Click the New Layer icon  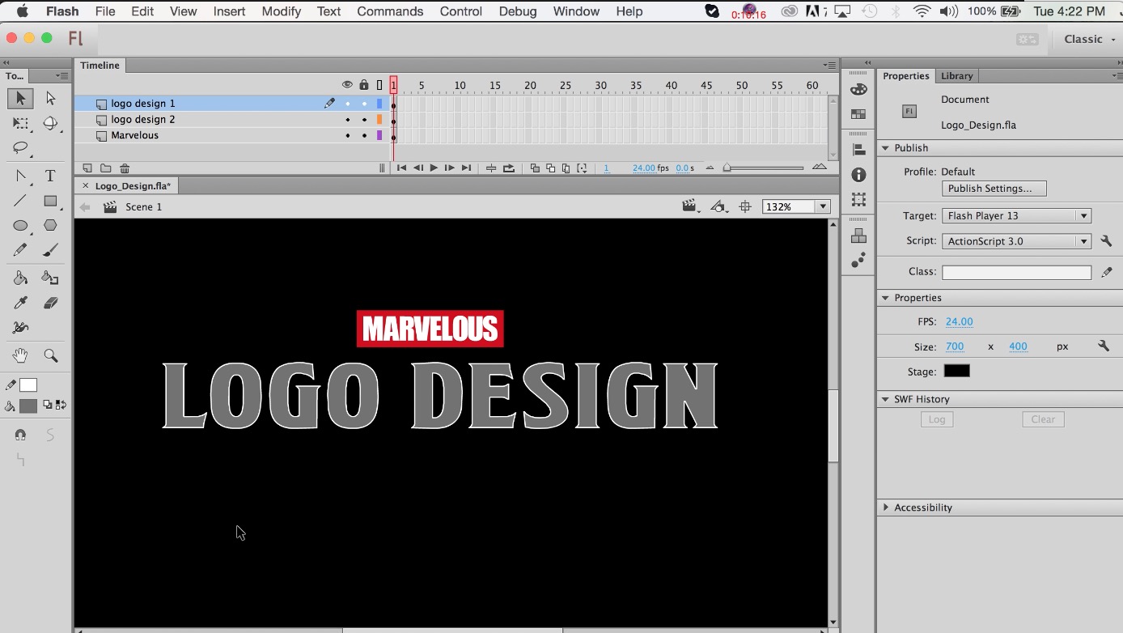[87, 168]
